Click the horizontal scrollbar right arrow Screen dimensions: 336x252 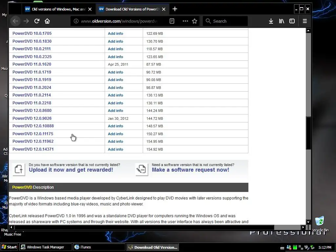click(303, 227)
